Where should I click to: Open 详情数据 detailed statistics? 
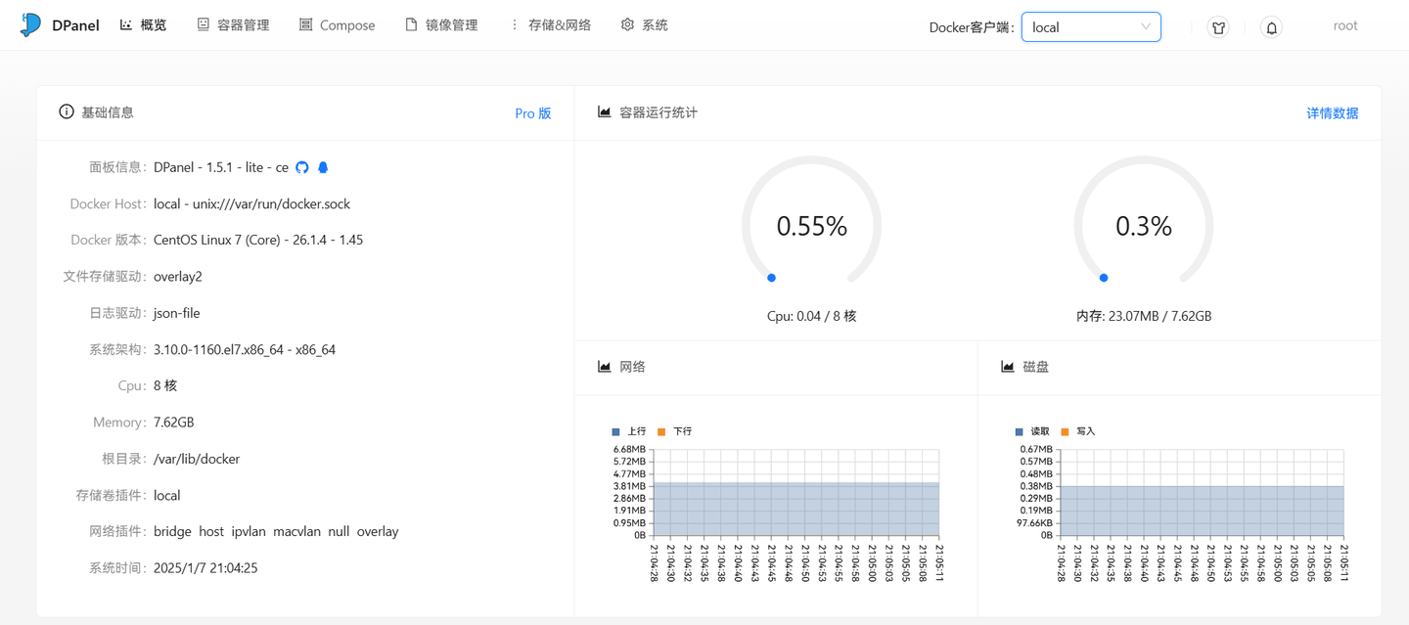click(x=1332, y=112)
